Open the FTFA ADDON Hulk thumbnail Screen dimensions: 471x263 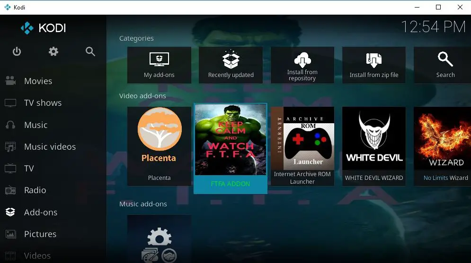pos(231,140)
